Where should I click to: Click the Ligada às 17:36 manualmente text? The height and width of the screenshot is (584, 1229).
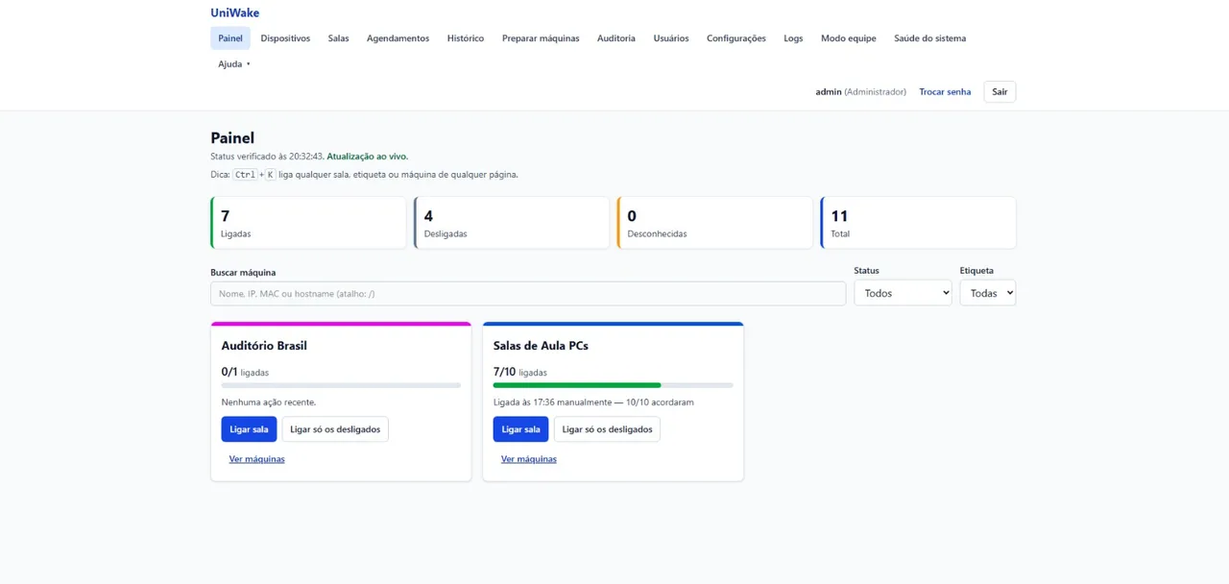pyautogui.click(x=593, y=402)
